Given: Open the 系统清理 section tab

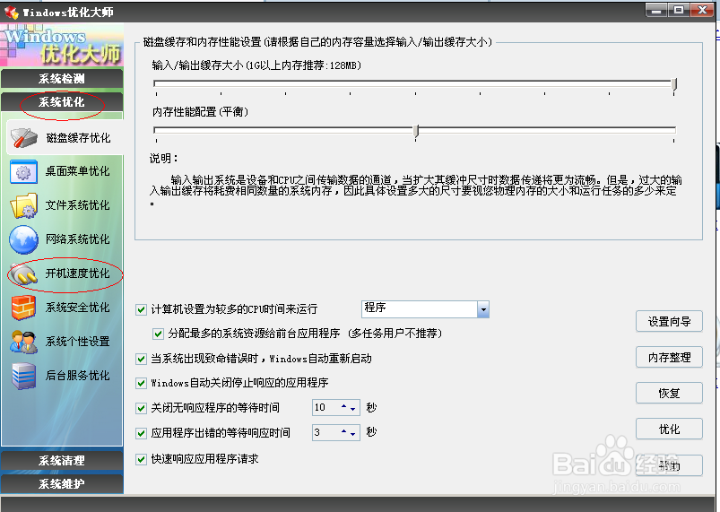Looking at the screenshot, I should pyautogui.click(x=62, y=461).
